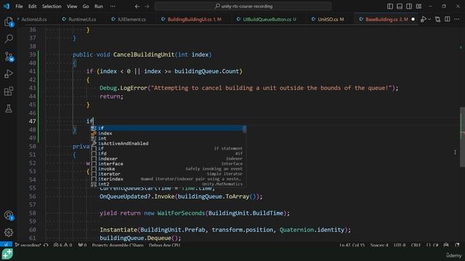The width and height of the screenshot is (465, 261).
Task: Select the 'index' autocomplete suggestion
Action: (x=168, y=133)
